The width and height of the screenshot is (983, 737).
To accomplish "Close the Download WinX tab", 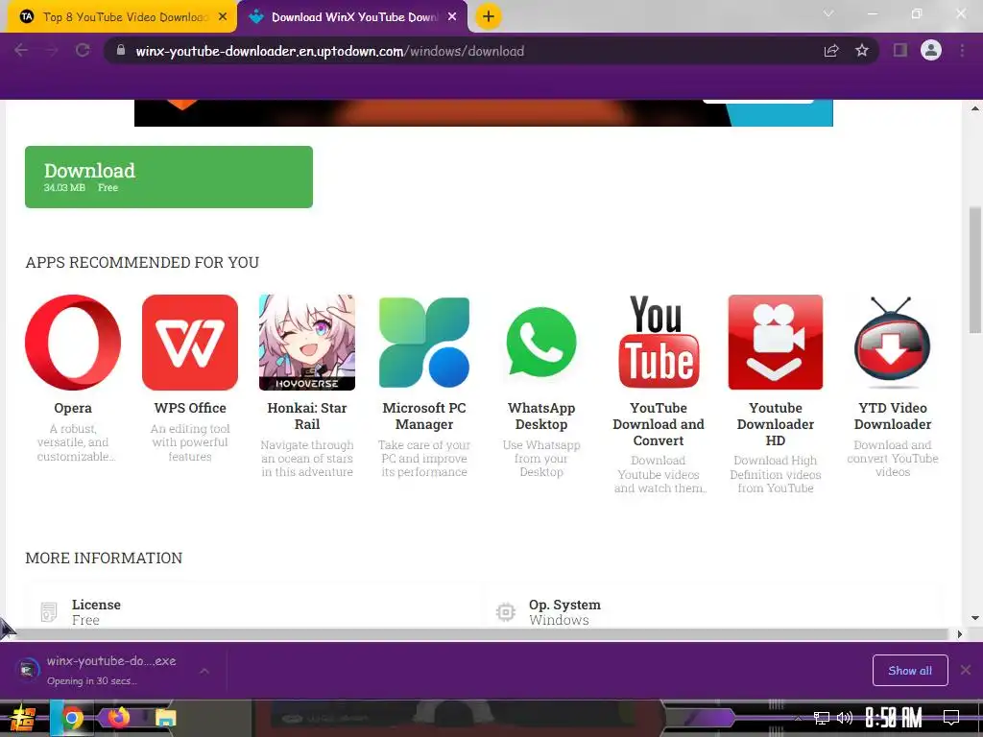I will point(452,17).
